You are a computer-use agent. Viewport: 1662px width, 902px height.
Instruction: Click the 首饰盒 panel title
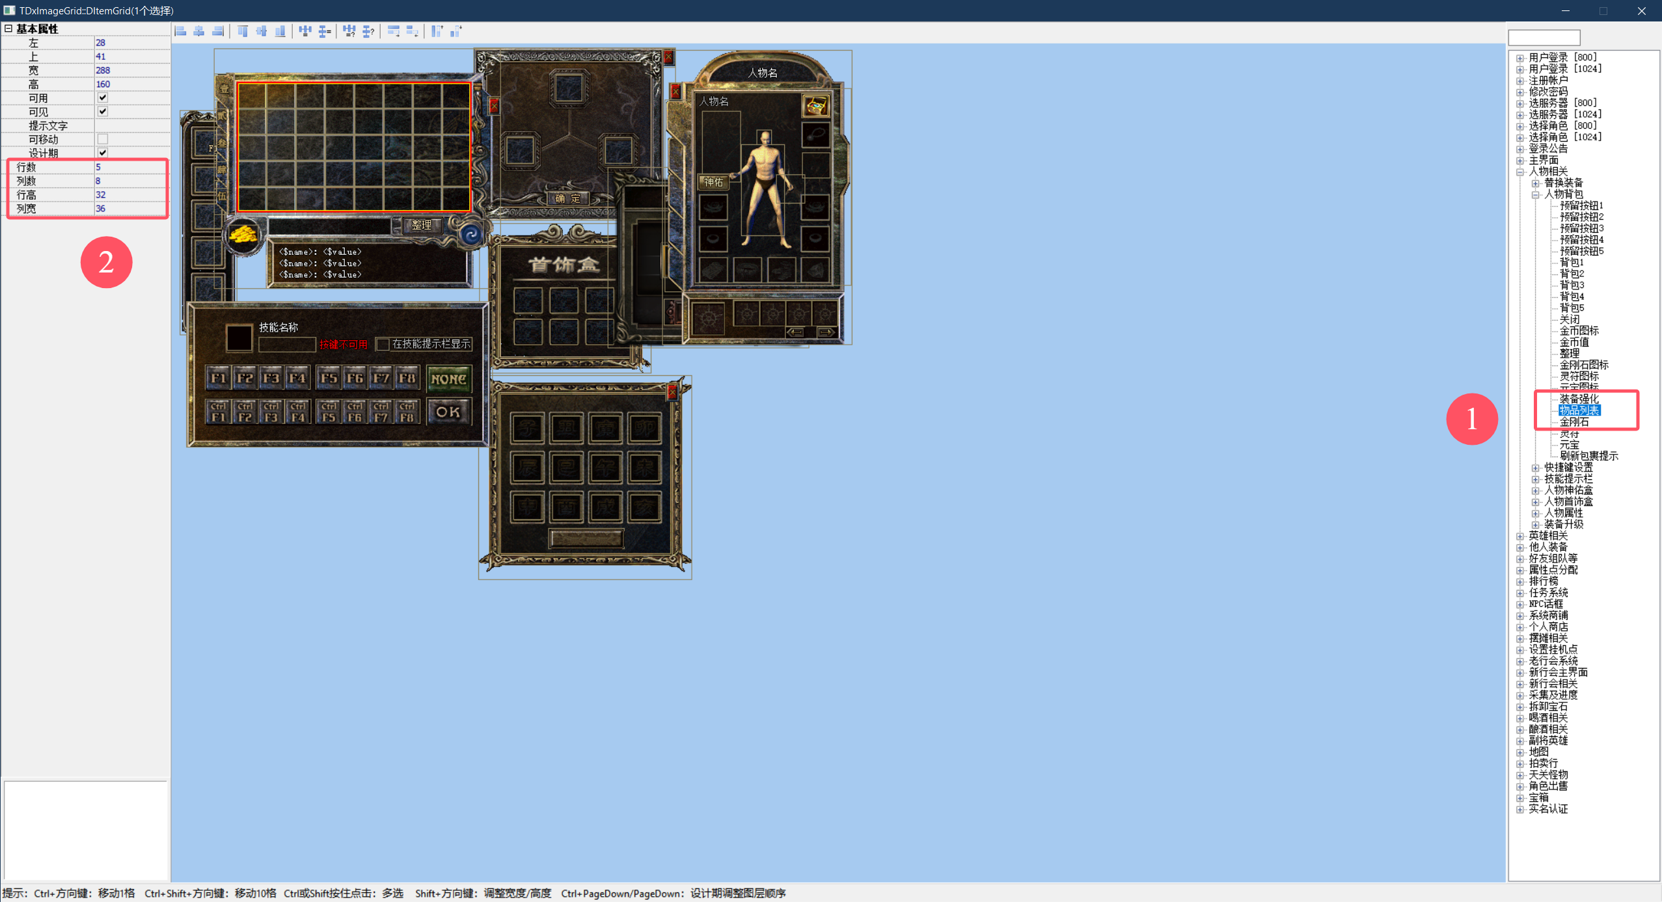click(564, 265)
